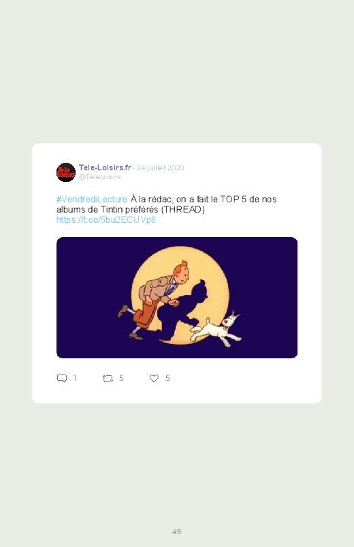The image size is (354, 547).
Task: Open the Tele-Loisirs.fr account name
Action: tap(105, 168)
